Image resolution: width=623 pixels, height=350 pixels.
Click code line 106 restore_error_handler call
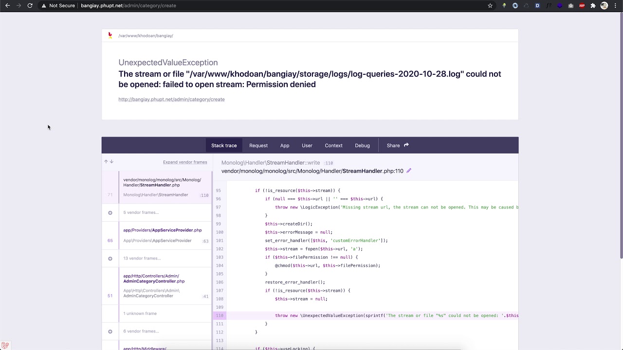(295, 282)
